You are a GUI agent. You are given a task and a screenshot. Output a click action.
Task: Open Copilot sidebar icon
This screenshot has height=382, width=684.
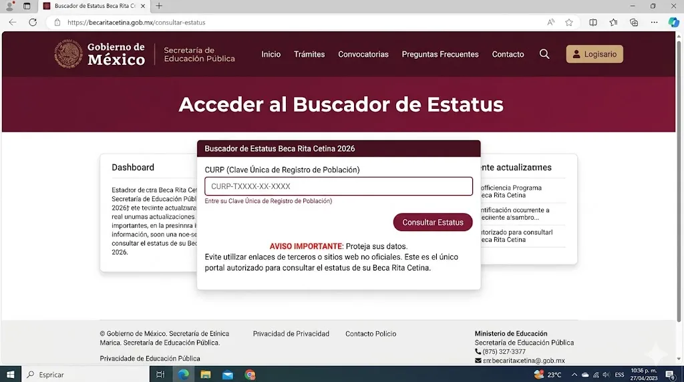point(673,22)
